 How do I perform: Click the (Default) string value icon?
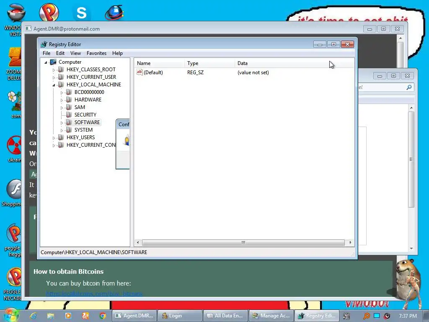click(139, 72)
